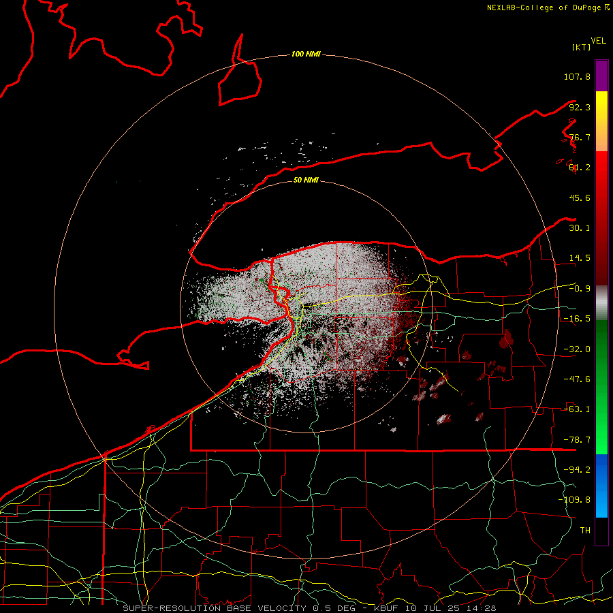Select the -16.5 legend value
613x613 pixels.
pos(577,319)
